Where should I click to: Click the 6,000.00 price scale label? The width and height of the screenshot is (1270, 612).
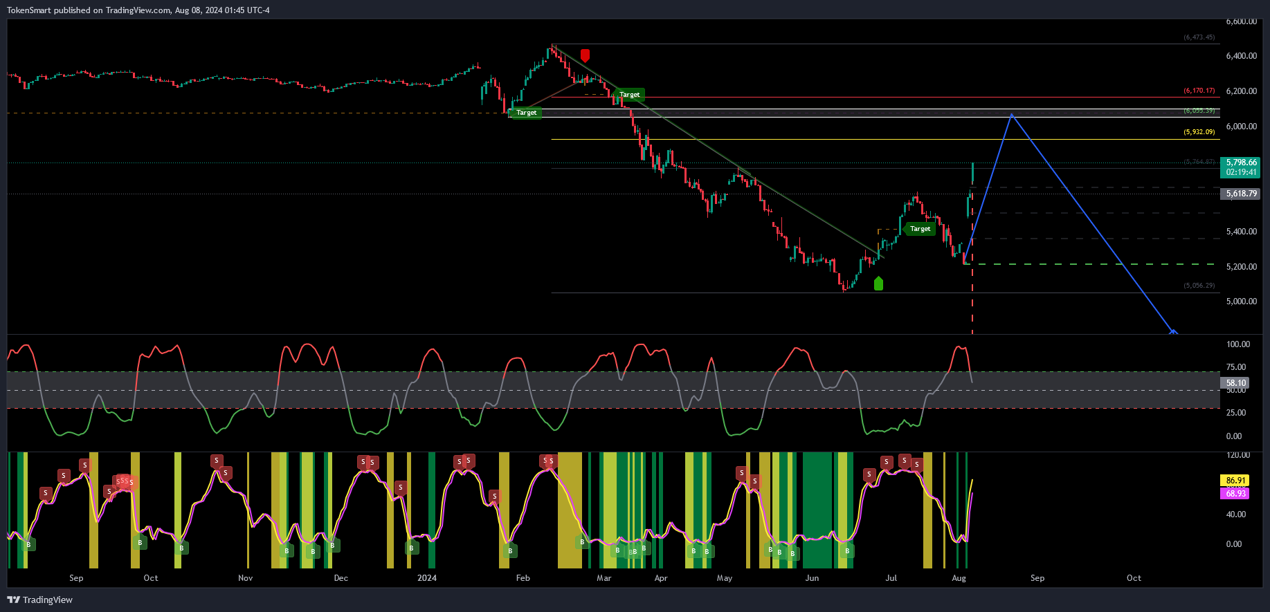[x=1241, y=127]
